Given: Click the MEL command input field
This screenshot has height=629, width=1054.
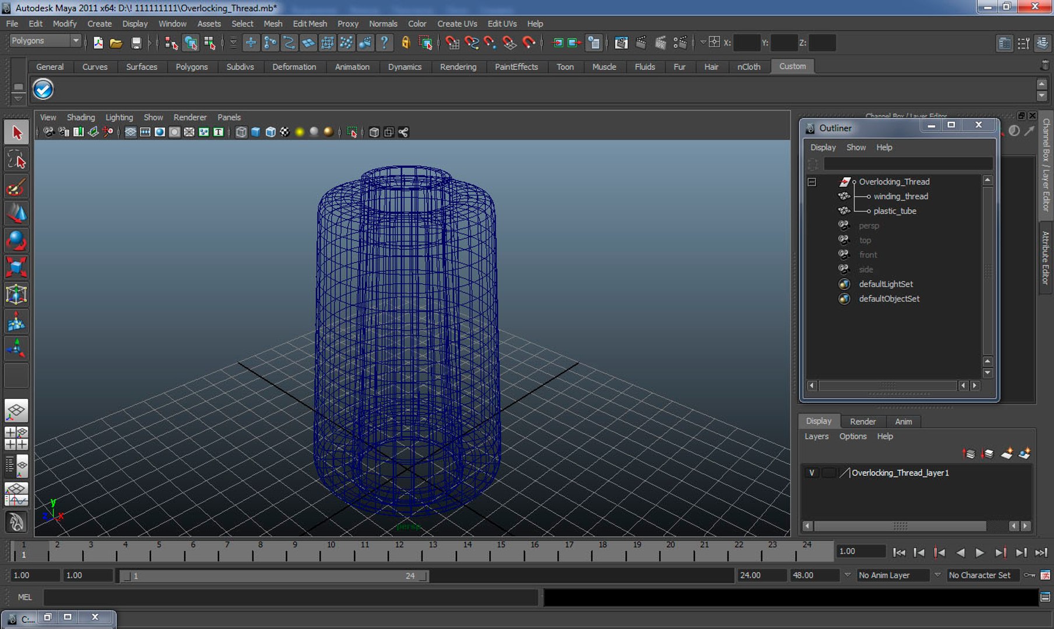Looking at the screenshot, I should pyautogui.click(x=290, y=597).
